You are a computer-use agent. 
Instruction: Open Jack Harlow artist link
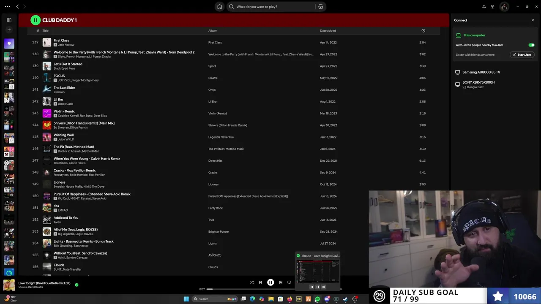[66, 45]
